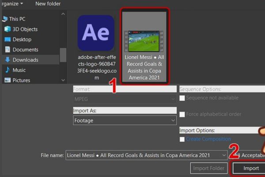The width and height of the screenshot is (265, 177).
Task: Choose the Downloads location
Action: point(25,60)
